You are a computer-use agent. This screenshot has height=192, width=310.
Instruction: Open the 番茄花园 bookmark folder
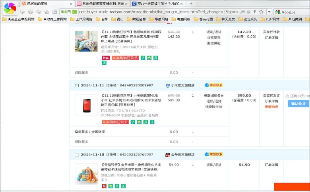pos(203,19)
